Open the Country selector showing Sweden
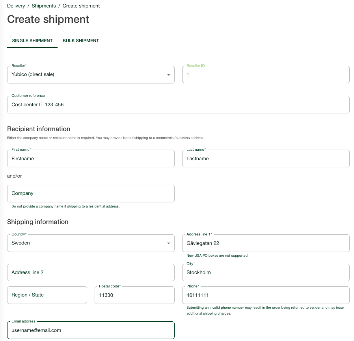This screenshot has width=354, height=341. (87, 243)
